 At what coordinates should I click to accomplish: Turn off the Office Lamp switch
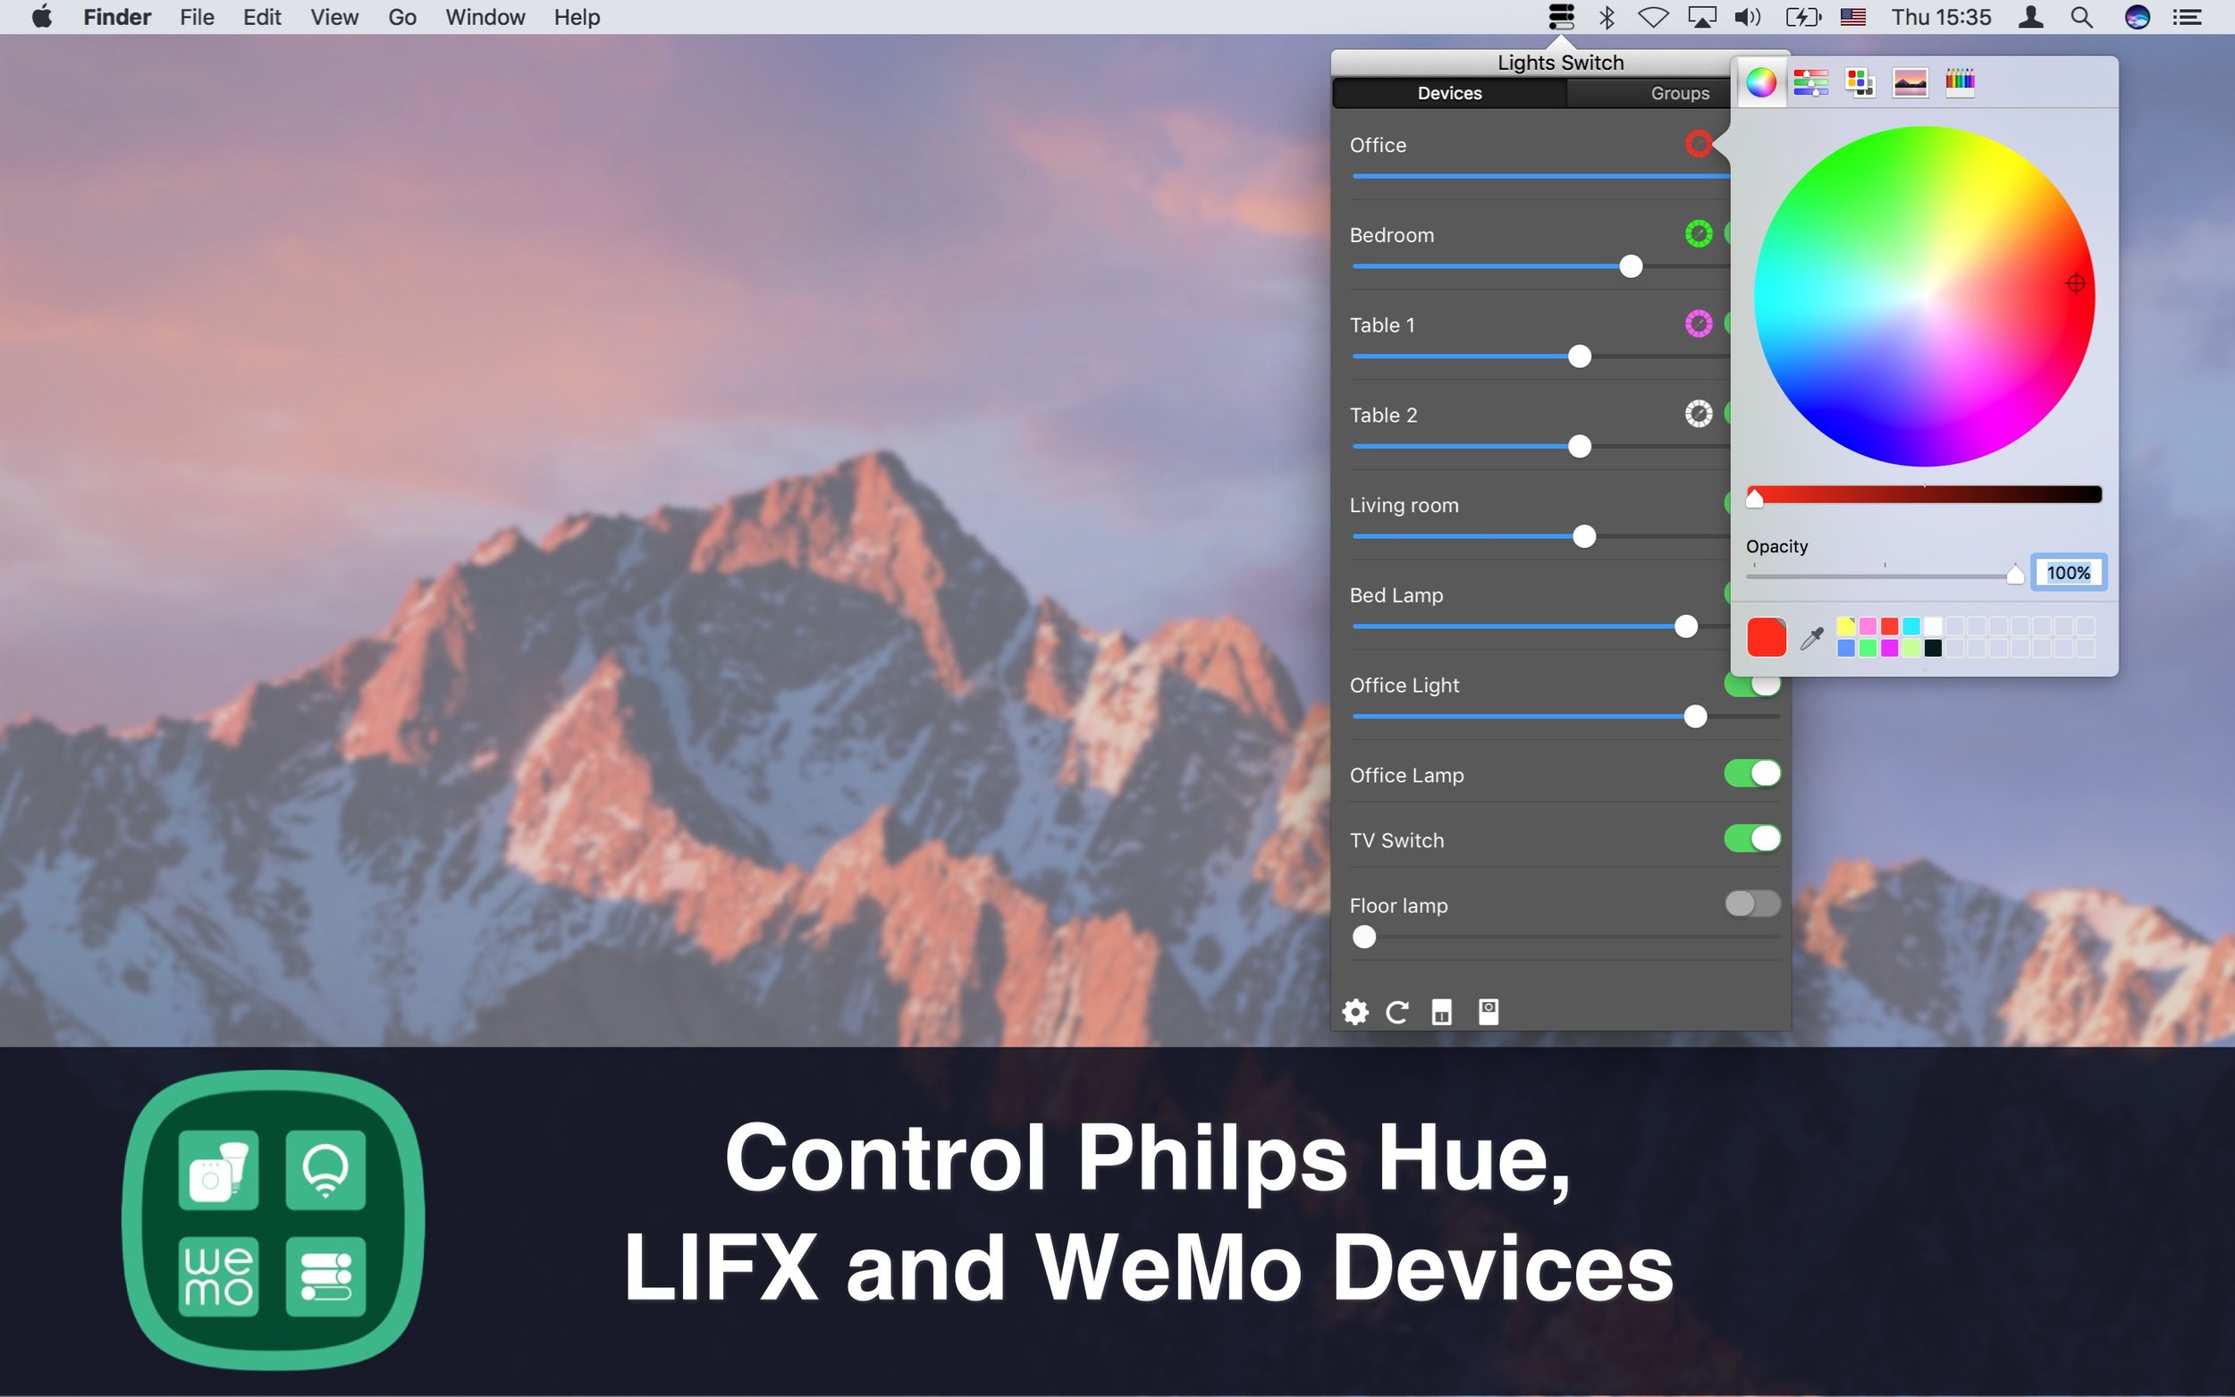1751,773
